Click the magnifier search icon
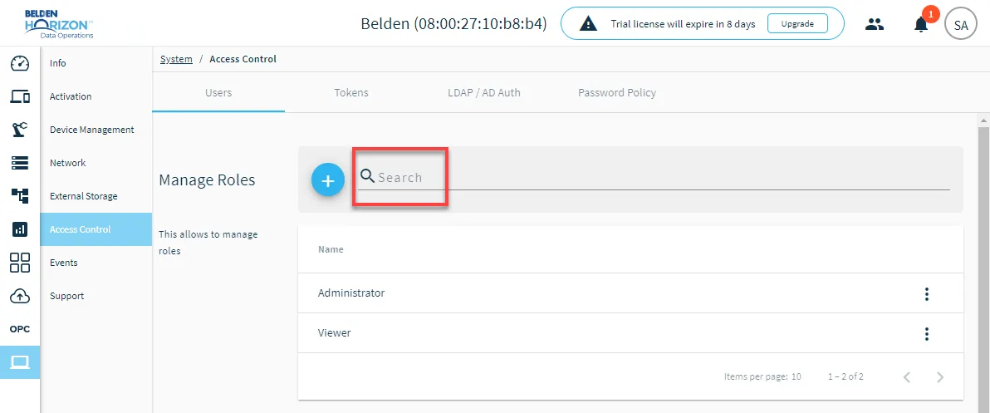 click(x=367, y=176)
